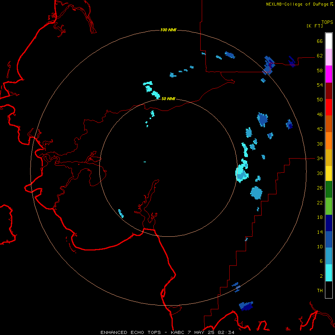This screenshot has width=335, height=335.
Task: Click the 38 legend value
Action: click(320, 144)
